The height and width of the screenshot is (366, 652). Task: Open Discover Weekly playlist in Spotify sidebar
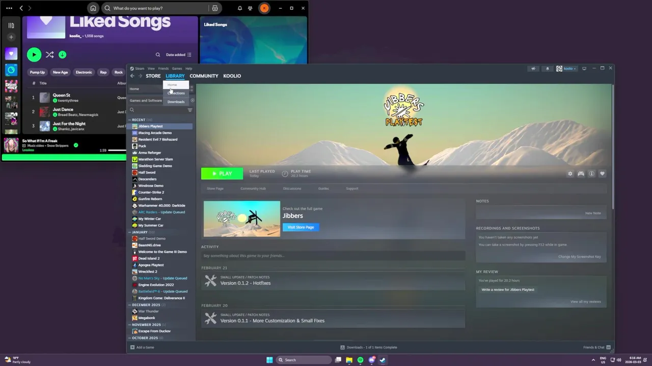pos(11,86)
